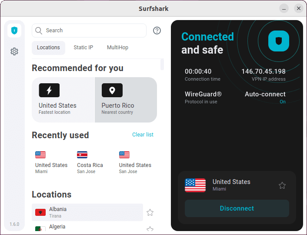Click the large US flag in connection card
This screenshot has width=307, height=235.
195,185
